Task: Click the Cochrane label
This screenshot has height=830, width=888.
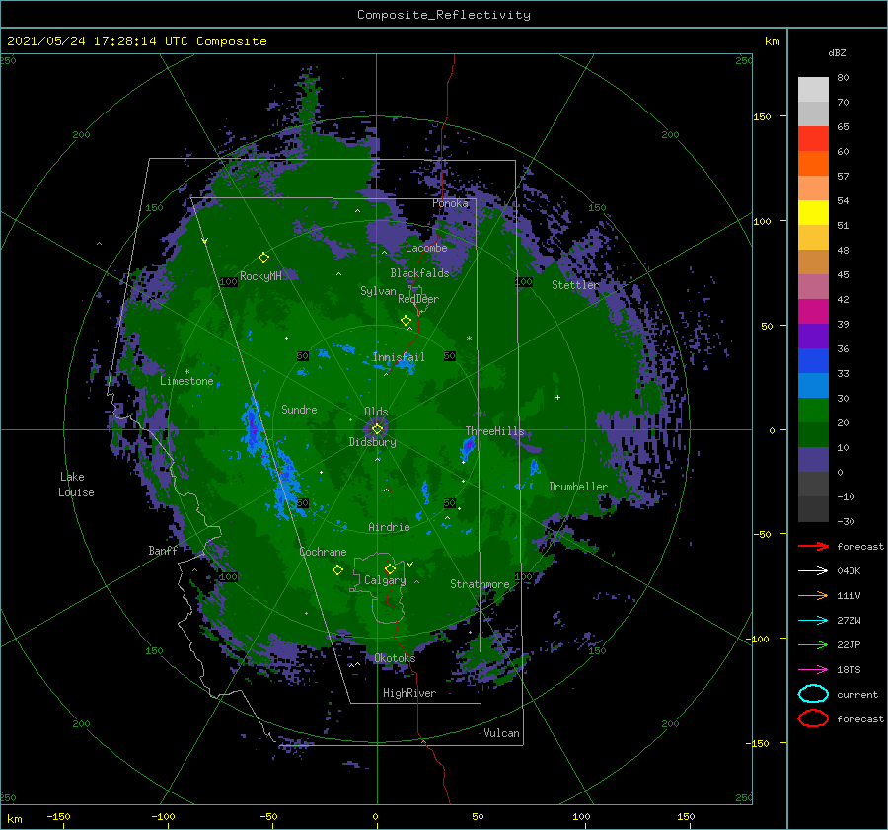Action: [323, 552]
